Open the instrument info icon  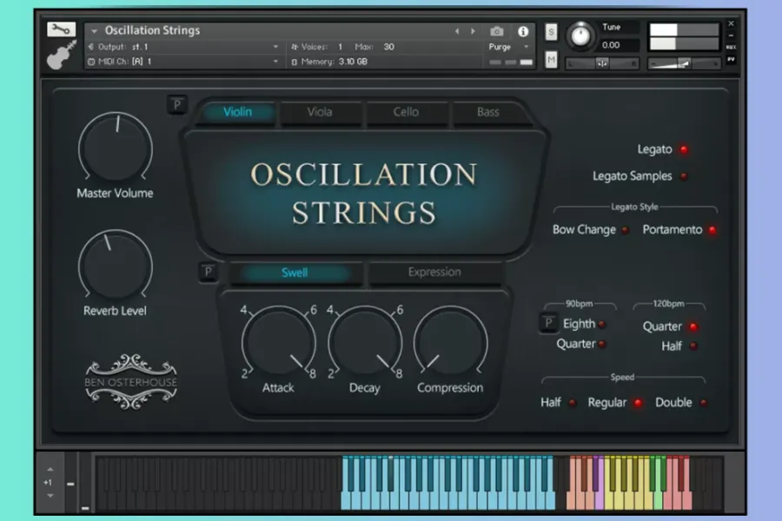(523, 31)
